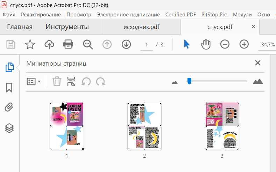
Task: Reduce thumbnail size small mountain icon
Action: point(175,82)
